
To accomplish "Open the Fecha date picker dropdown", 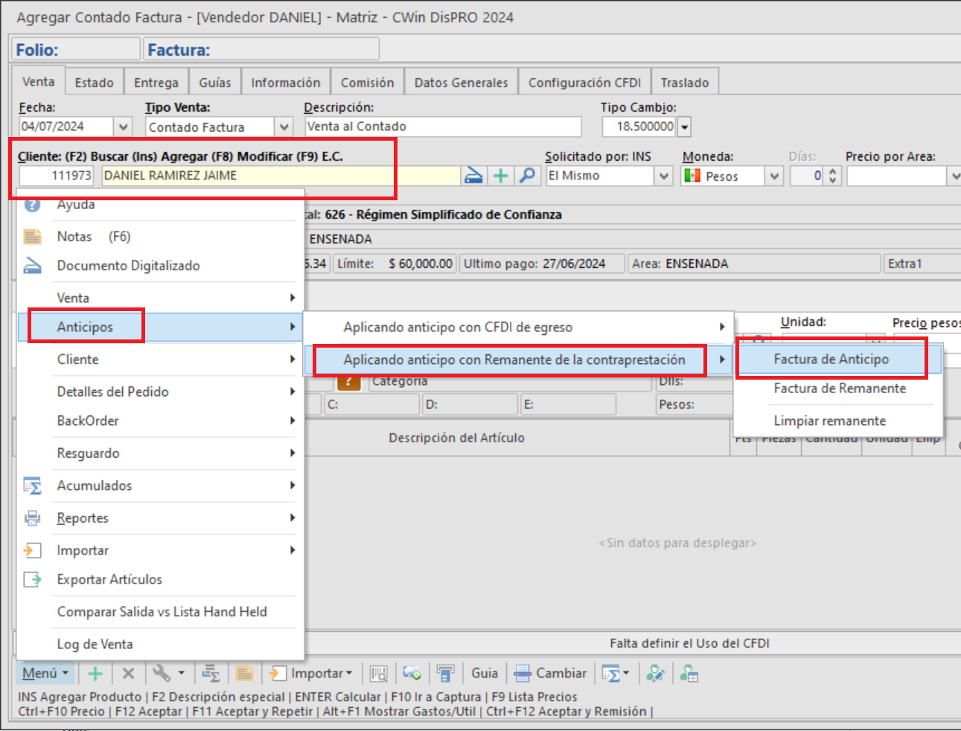I will click(x=124, y=127).
